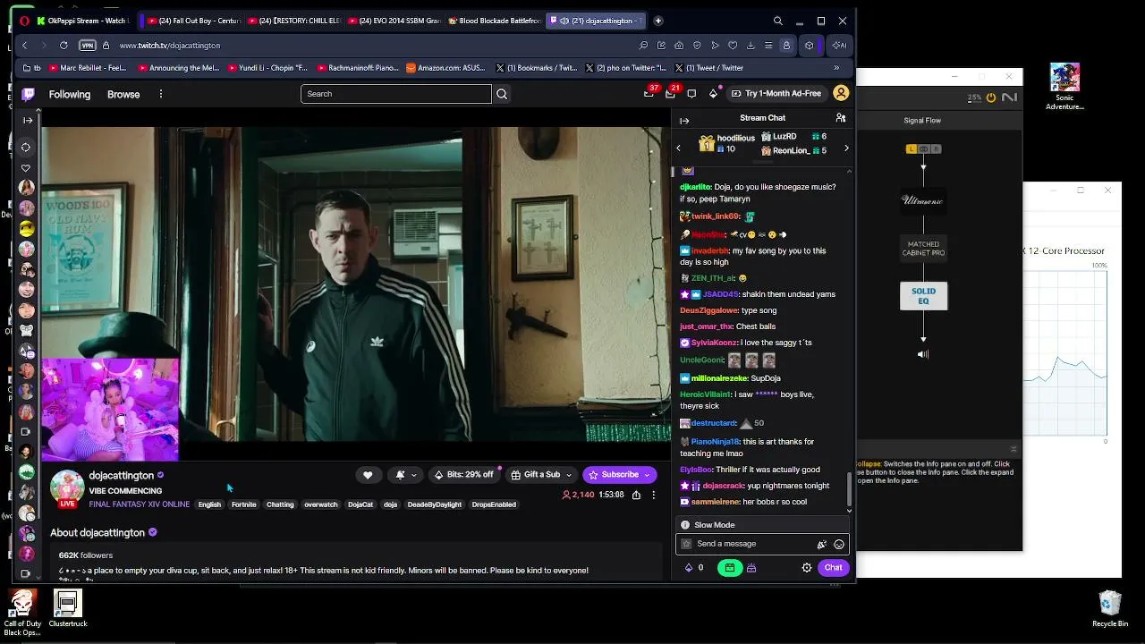Open the Twitch home logo
The image size is (1145, 644).
[x=28, y=94]
